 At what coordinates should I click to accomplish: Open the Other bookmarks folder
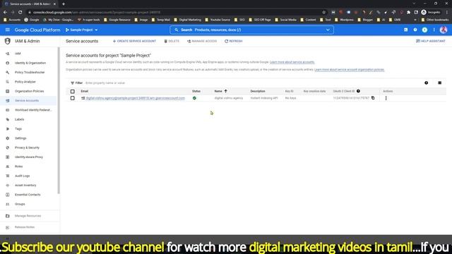point(435,20)
